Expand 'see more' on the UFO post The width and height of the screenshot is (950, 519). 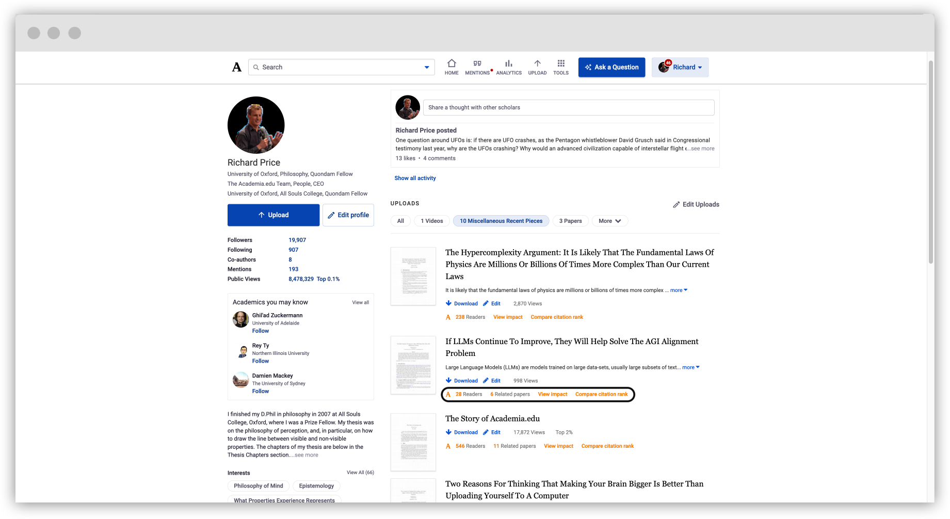(x=703, y=149)
